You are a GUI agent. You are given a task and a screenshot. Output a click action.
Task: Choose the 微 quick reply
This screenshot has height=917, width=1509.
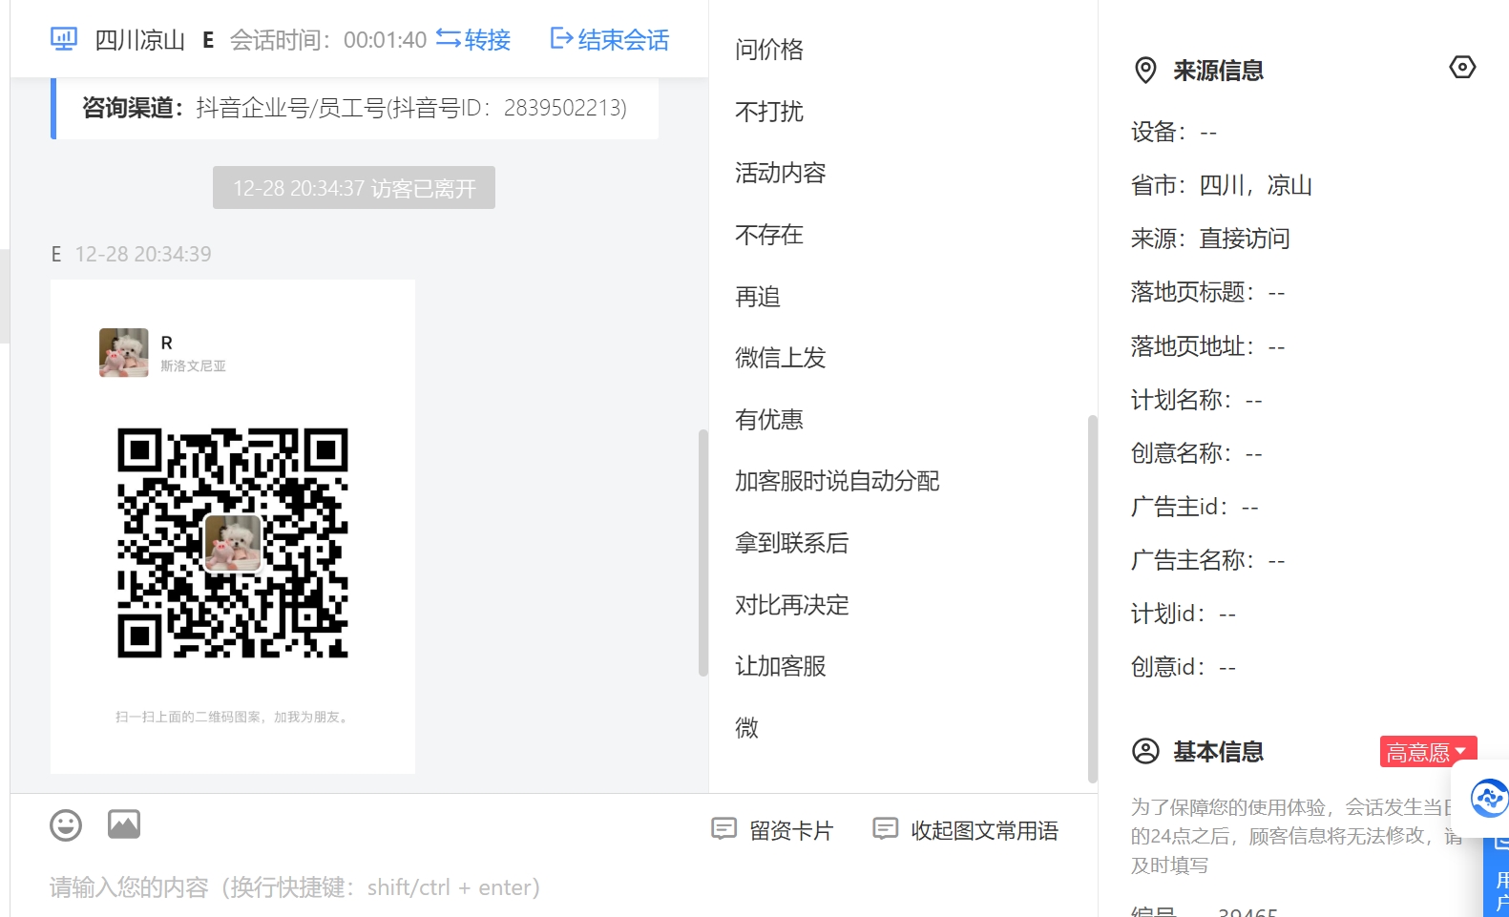click(x=746, y=728)
